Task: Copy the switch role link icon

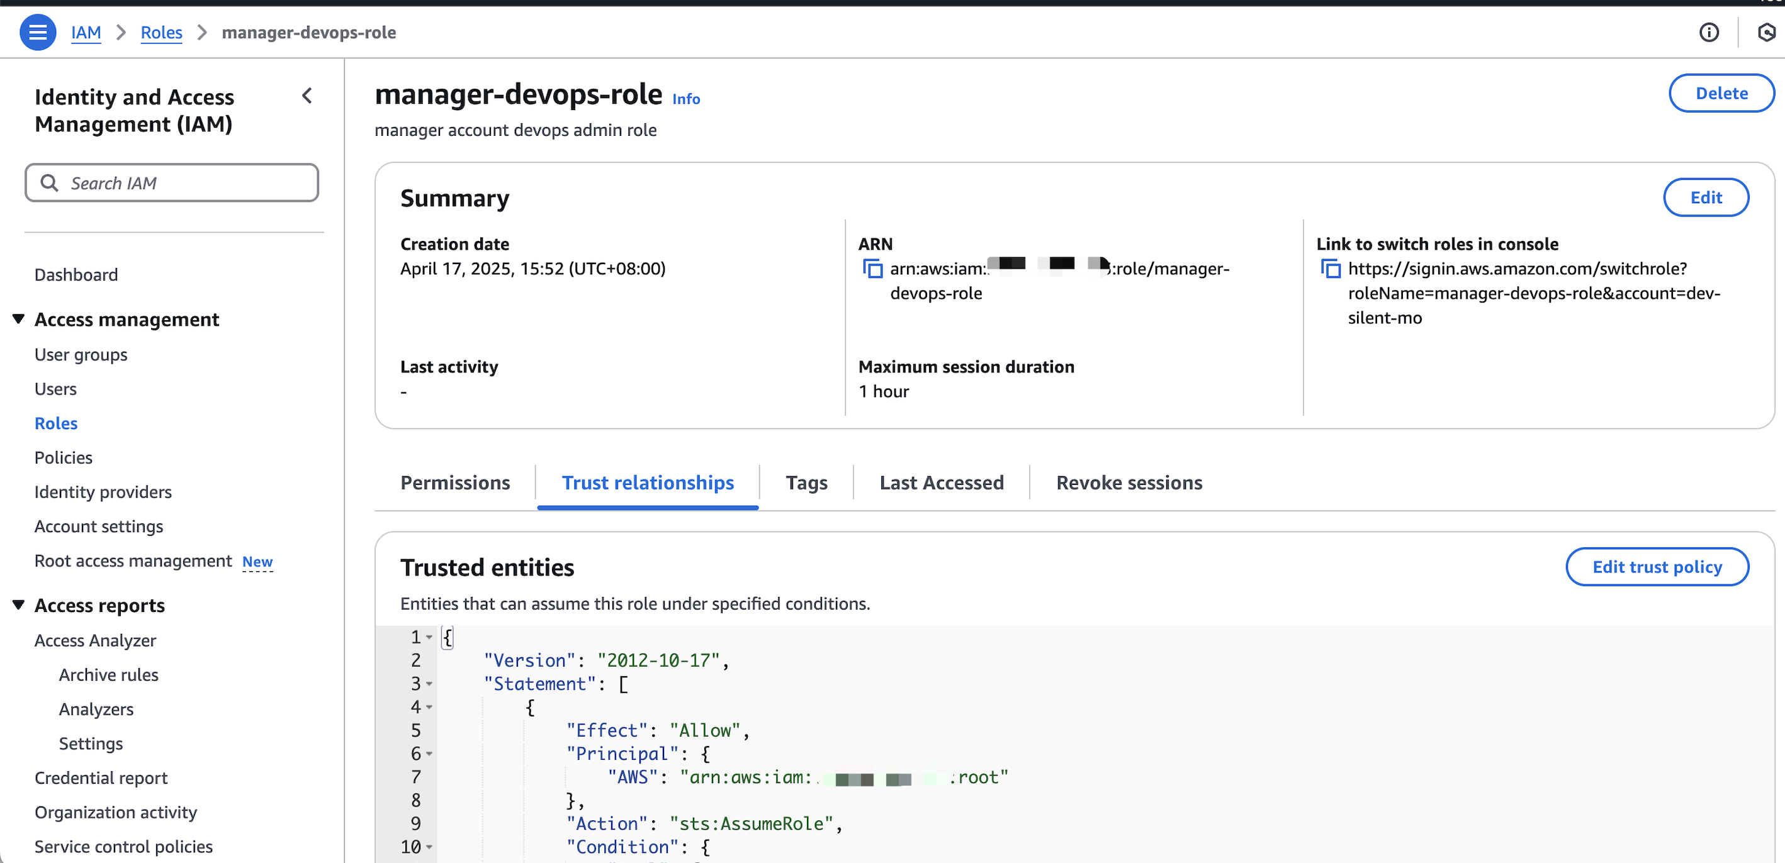Action: (x=1331, y=269)
